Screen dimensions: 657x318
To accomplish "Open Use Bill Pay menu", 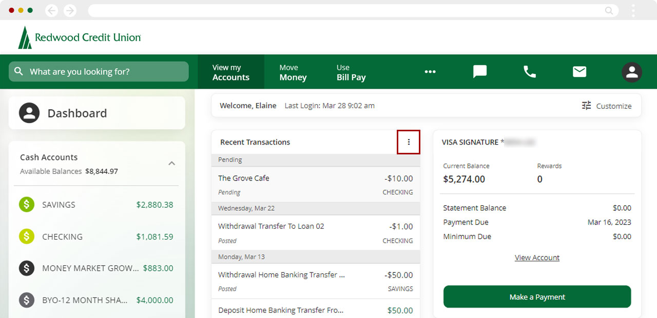I will pyautogui.click(x=351, y=72).
